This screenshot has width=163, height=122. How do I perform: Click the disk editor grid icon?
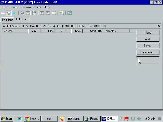[54, 13]
